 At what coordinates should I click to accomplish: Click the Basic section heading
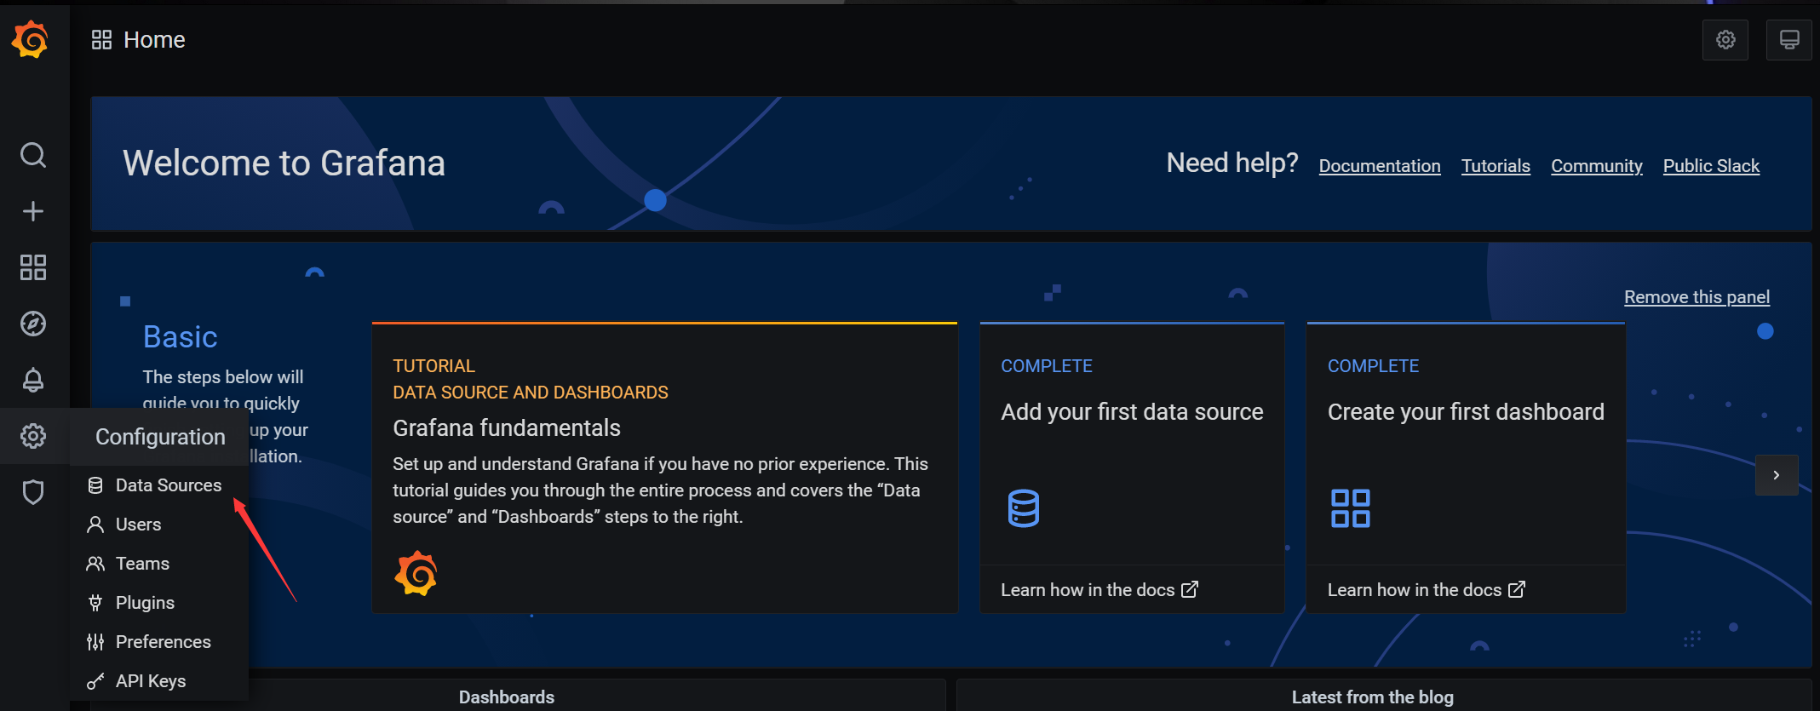180,337
